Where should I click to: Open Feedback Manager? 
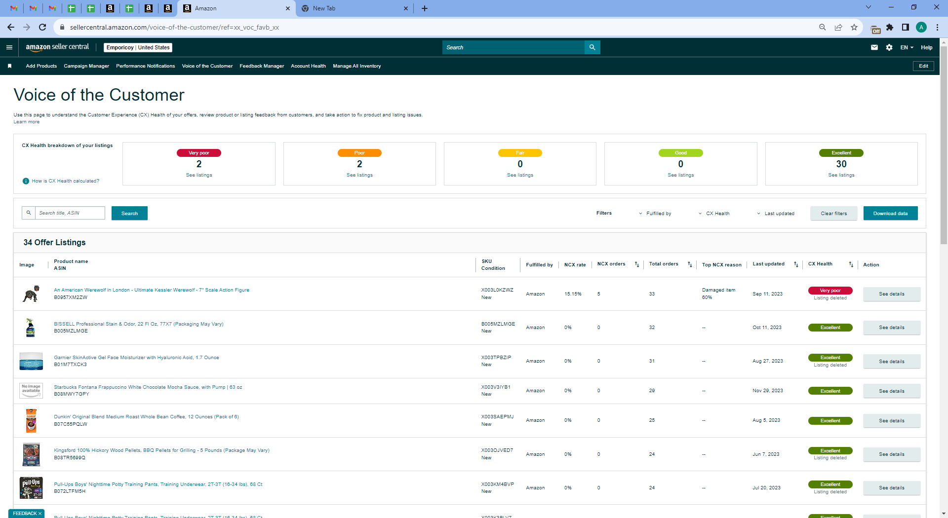coord(262,66)
